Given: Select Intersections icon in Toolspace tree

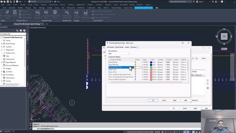Looking at the screenshot, I should point(4,78).
